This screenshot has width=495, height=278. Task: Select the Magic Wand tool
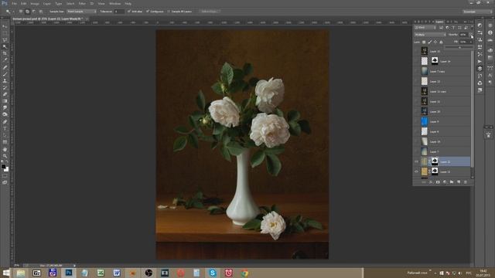click(5, 46)
